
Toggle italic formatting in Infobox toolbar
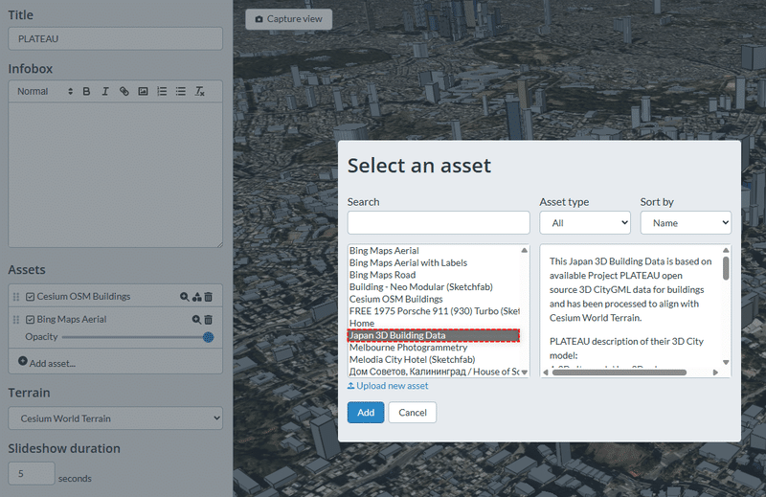pyautogui.click(x=104, y=92)
